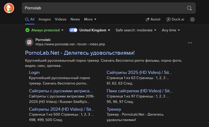The width and height of the screenshot is (209, 127).
Task: Click the Login sitelink description text
Action: point(60,81)
